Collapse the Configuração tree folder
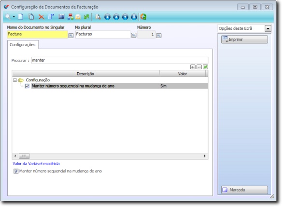Screen dimensions: 282x207 15,80
